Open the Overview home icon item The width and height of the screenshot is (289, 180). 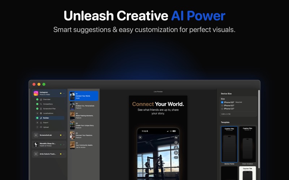41,99
